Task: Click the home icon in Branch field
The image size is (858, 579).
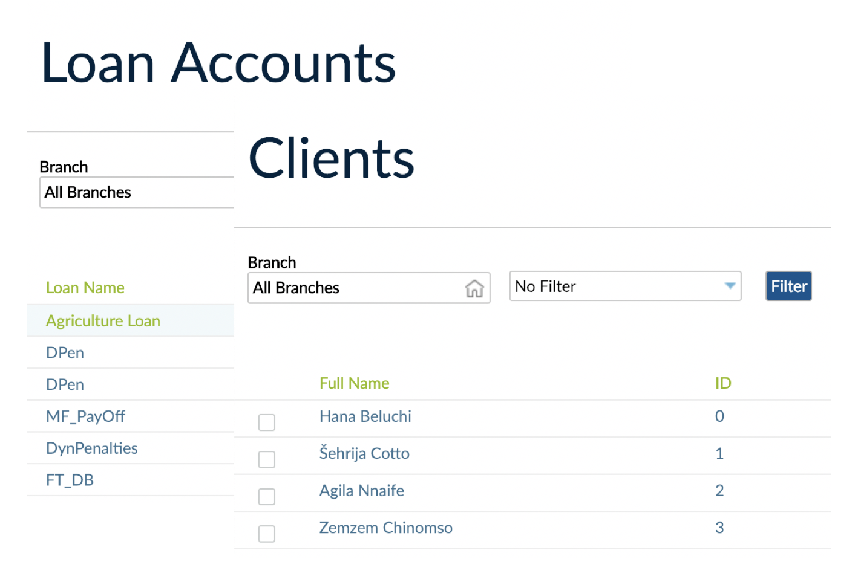Action: (474, 288)
